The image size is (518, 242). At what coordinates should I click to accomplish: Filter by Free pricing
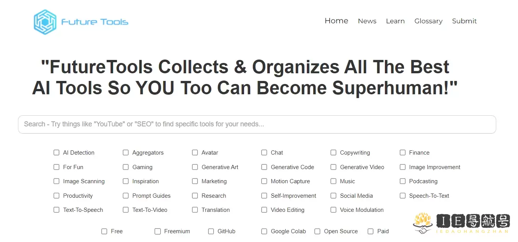[x=104, y=231]
